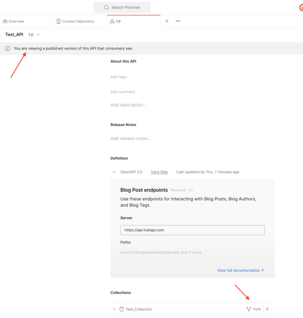Click the API version icon on 1.0 tab
Screen dimensions: 303x318
click(112, 21)
